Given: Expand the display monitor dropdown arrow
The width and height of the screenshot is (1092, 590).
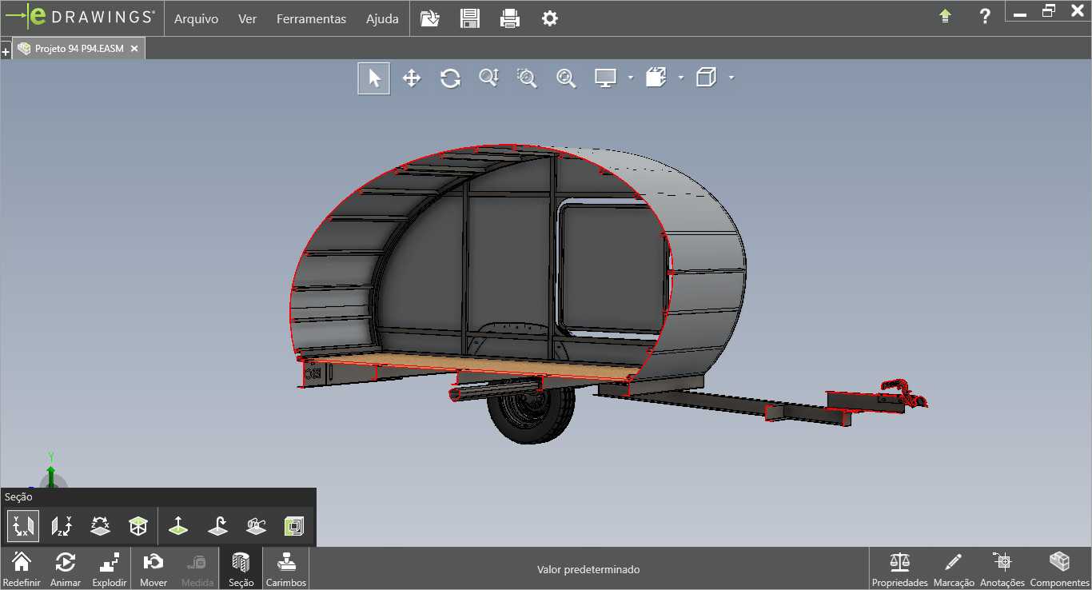Looking at the screenshot, I should point(631,78).
